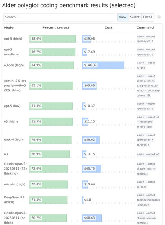
Task: Select the o3-pro (high) model row
Action: pyautogui.click(x=82, y=65)
